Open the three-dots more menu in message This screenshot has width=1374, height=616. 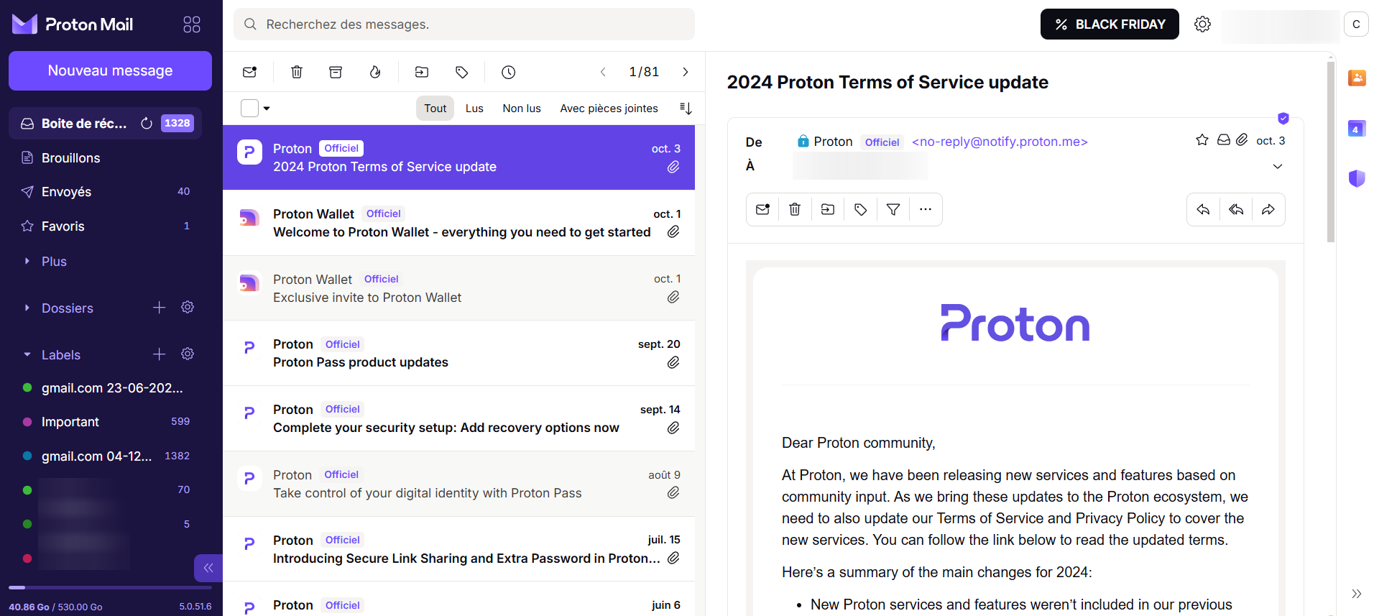point(926,210)
